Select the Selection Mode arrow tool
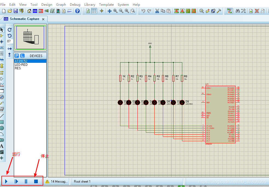Image resolution: width=269 pixels, height=187 pixels. coord(2,30)
